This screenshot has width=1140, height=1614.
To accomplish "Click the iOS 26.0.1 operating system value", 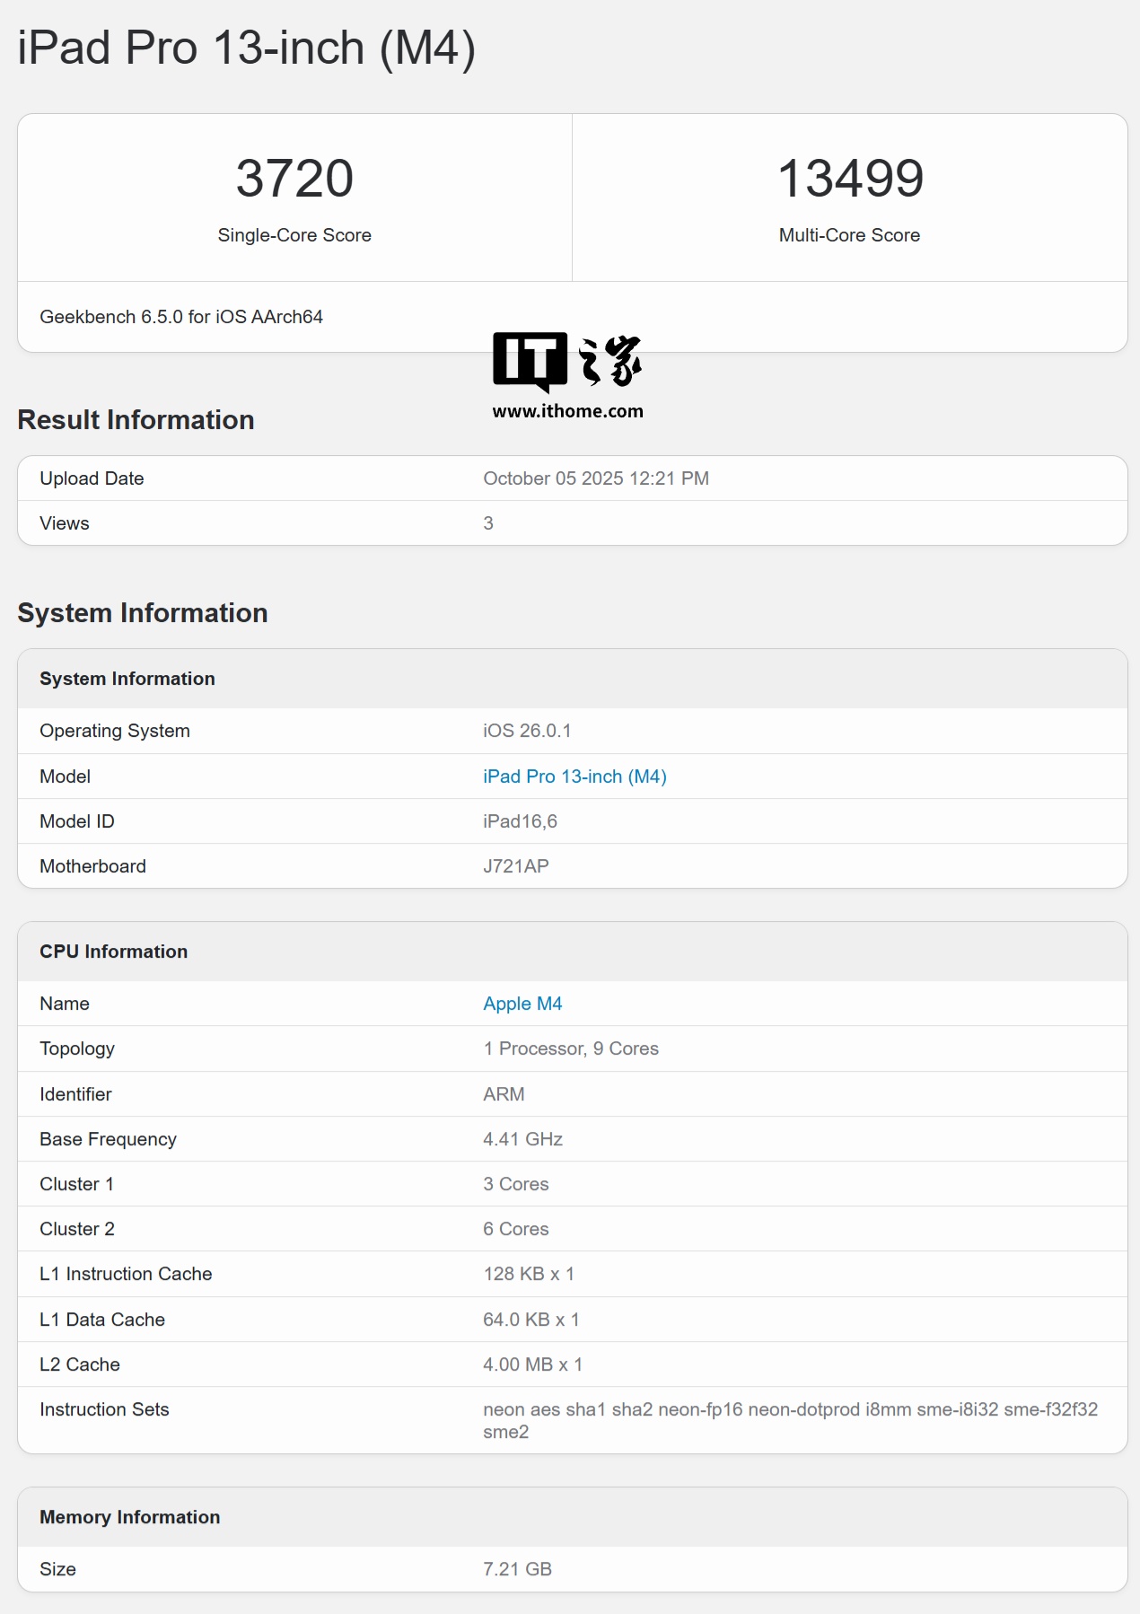I will (527, 731).
